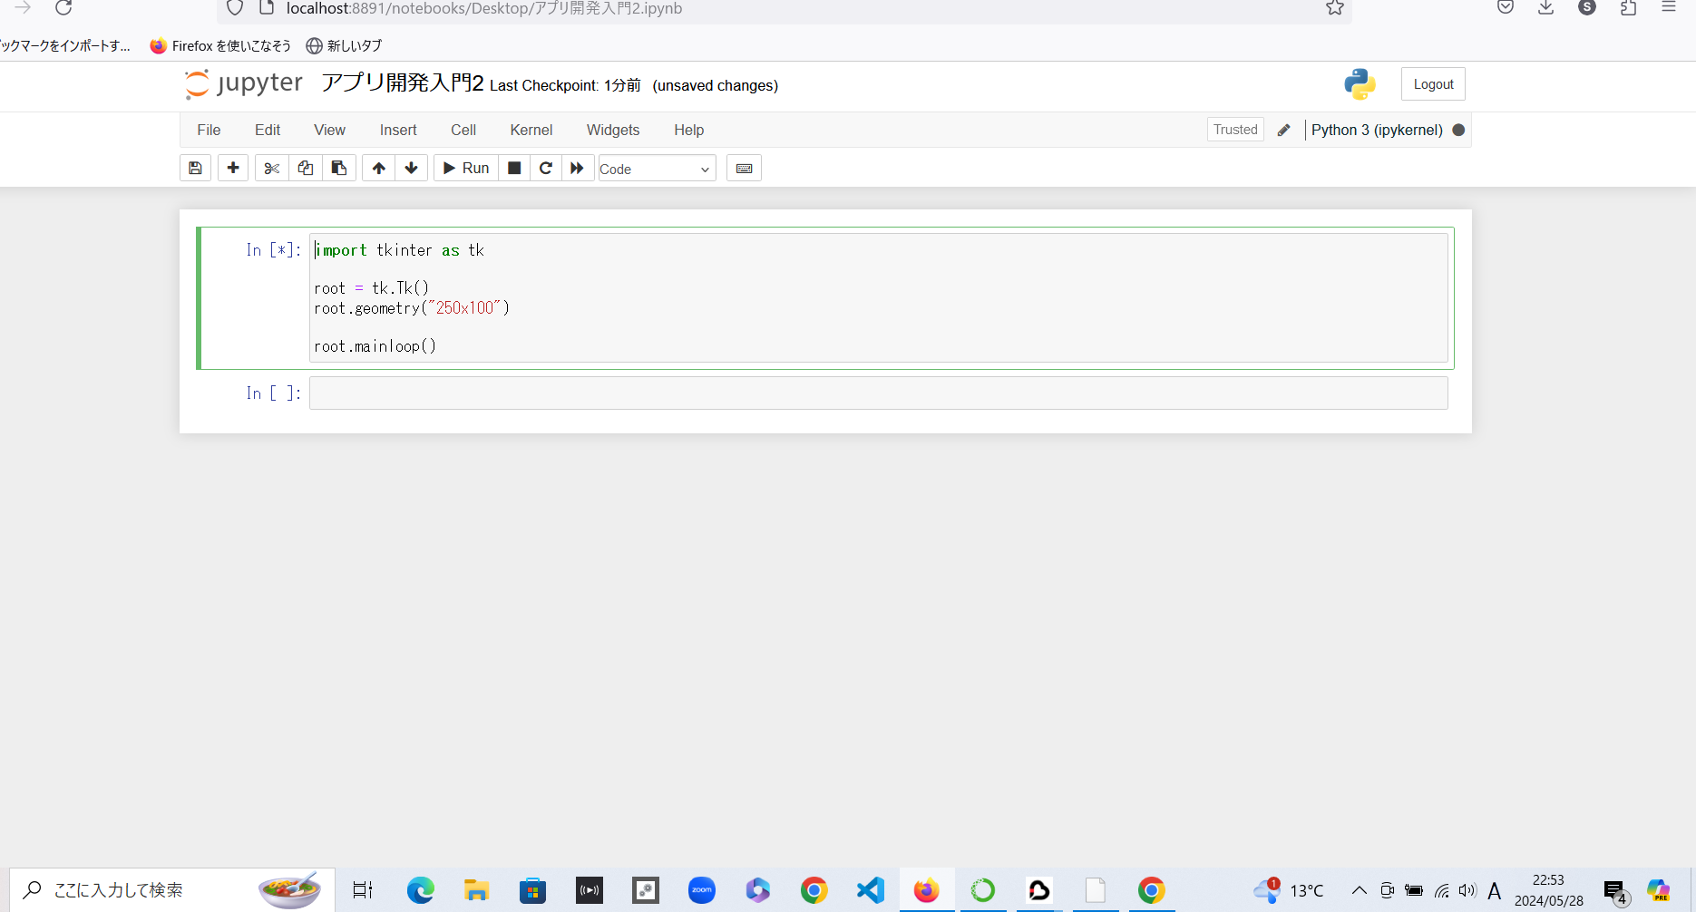Open Firefox extensions icon
The width and height of the screenshot is (1696, 912).
[1628, 8]
